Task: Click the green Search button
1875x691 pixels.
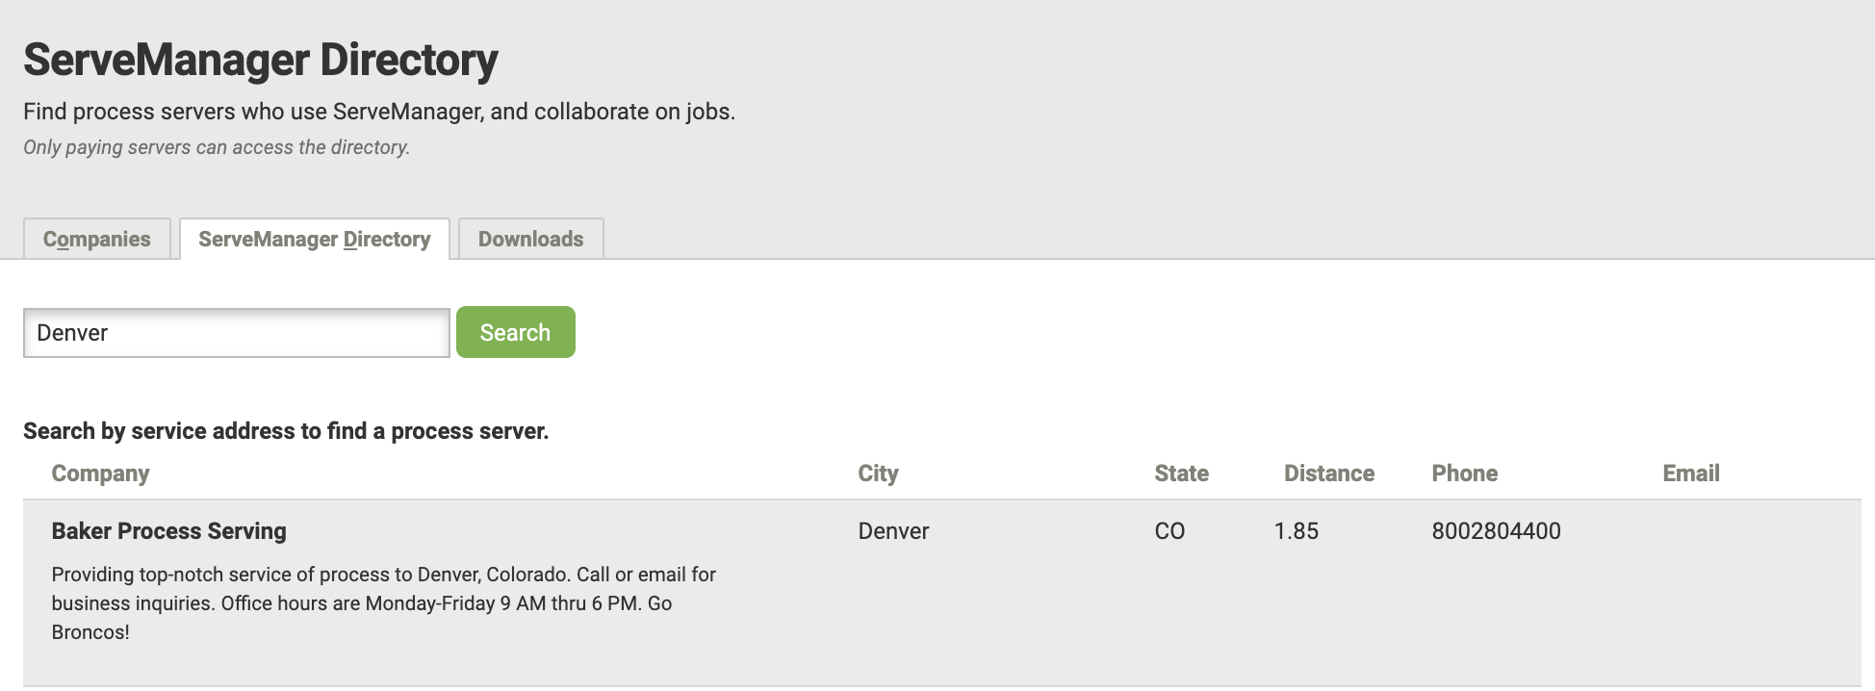Action: pos(515,332)
